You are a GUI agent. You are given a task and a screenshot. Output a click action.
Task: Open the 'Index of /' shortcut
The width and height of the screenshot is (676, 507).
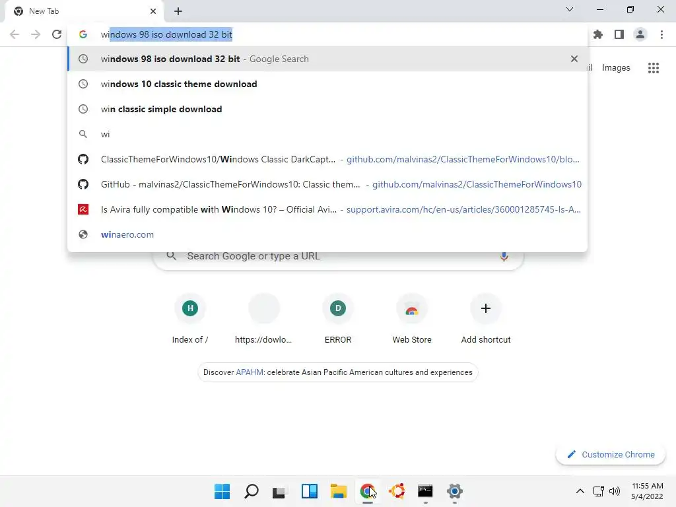(190, 319)
